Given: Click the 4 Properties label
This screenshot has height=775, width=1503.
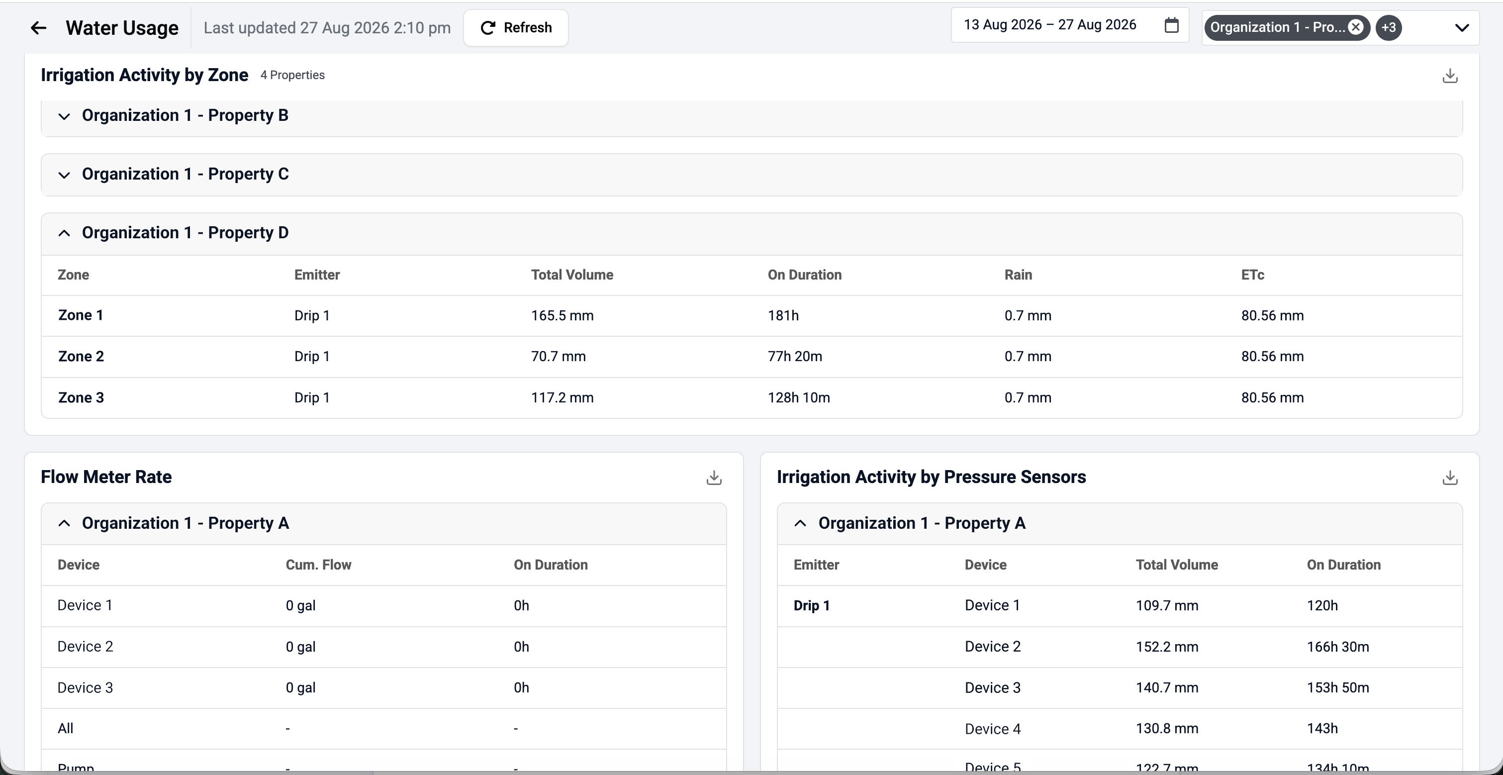Looking at the screenshot, I should pyautogui.click(x=292, y=75).
